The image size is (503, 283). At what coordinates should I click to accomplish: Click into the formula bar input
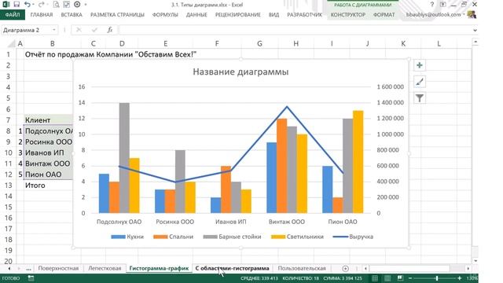coord(296,30)
